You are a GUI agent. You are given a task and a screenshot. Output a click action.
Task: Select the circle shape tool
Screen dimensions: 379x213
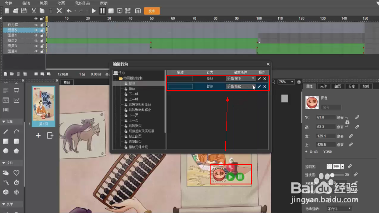click(6, 151)
